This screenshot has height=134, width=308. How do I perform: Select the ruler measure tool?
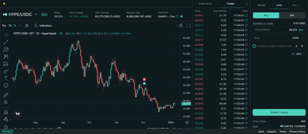pyautogui.click(x=6, y=95)
